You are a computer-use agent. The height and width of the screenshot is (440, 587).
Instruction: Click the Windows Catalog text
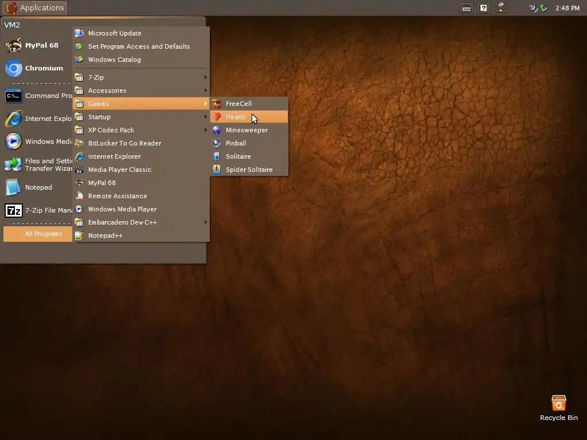(x=114, y=60)
